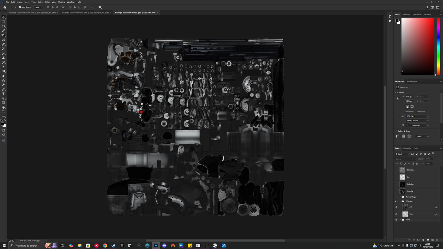Select the Clone Stamp tool

[x=3, y=57]
